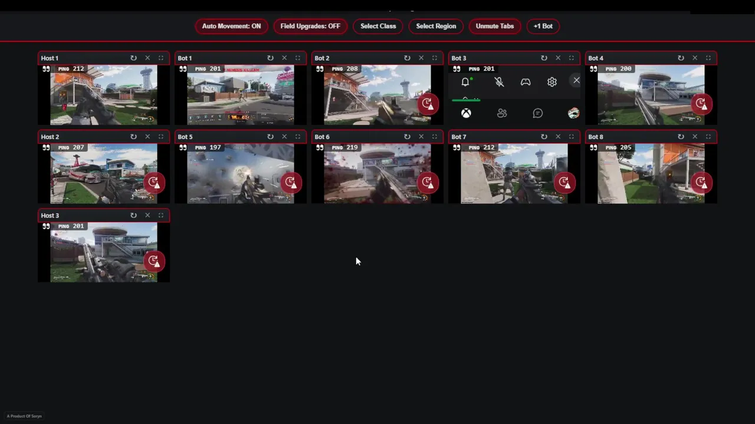Expand Host 1 to fullscreen
Screen dimensions: 755x424
coord(160,58)
